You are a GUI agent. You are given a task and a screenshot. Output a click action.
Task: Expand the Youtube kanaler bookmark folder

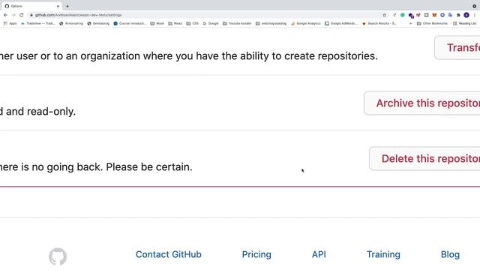click(237, 23)
